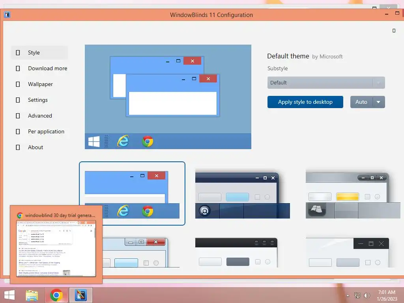This screenshot has height=303, width=404.
Task: Click the icon beside About
Action: pos(18,148)
